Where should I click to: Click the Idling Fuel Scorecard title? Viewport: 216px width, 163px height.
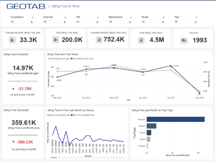(16, 54)
